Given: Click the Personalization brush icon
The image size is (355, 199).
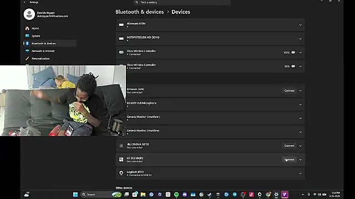Looking at the screenshot, I should (x=27, y=59).
